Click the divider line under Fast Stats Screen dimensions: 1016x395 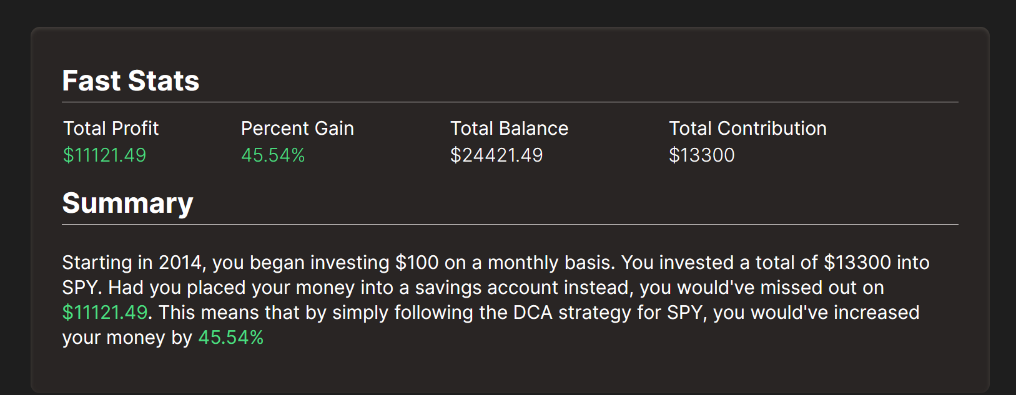[x=510, y=102]
